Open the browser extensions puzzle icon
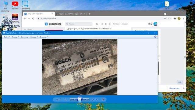Viewport: 195px width, 110px height. 175,18
